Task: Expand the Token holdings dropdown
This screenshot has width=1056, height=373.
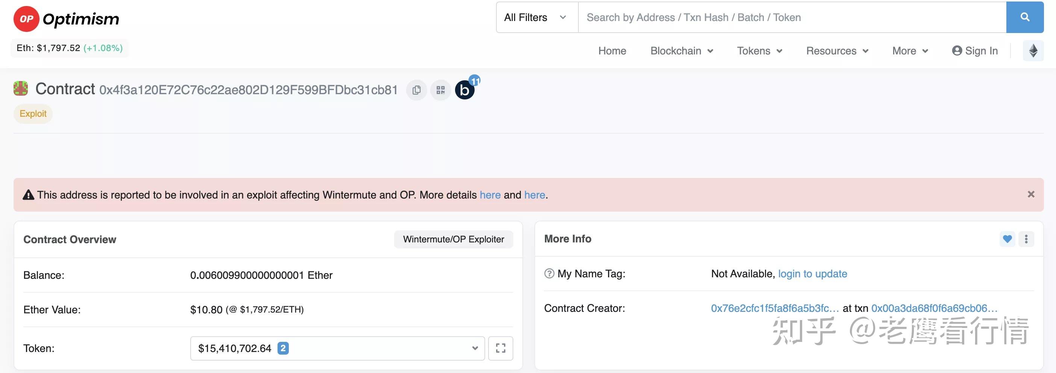Action: [x=337, y=348]
